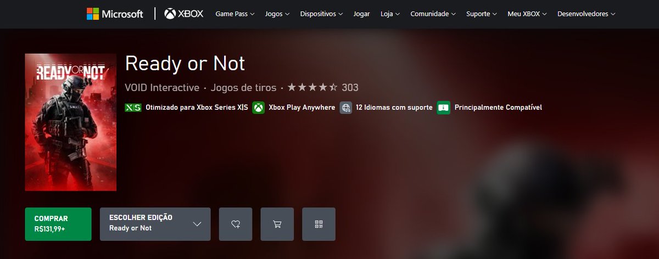Open the Ready or Not cover art
The height and width of the screenshot is (259, 659).
71,122
